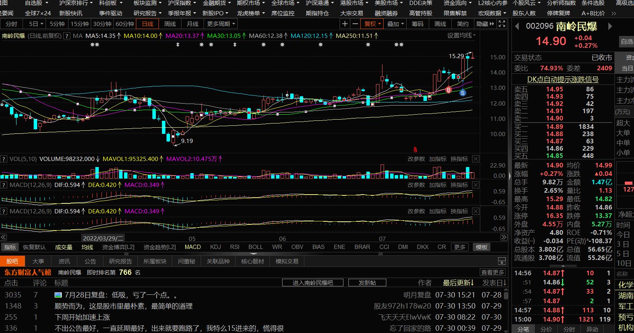
Task: Zoom in chart with plus icon
Action: (x=345, y=24)
